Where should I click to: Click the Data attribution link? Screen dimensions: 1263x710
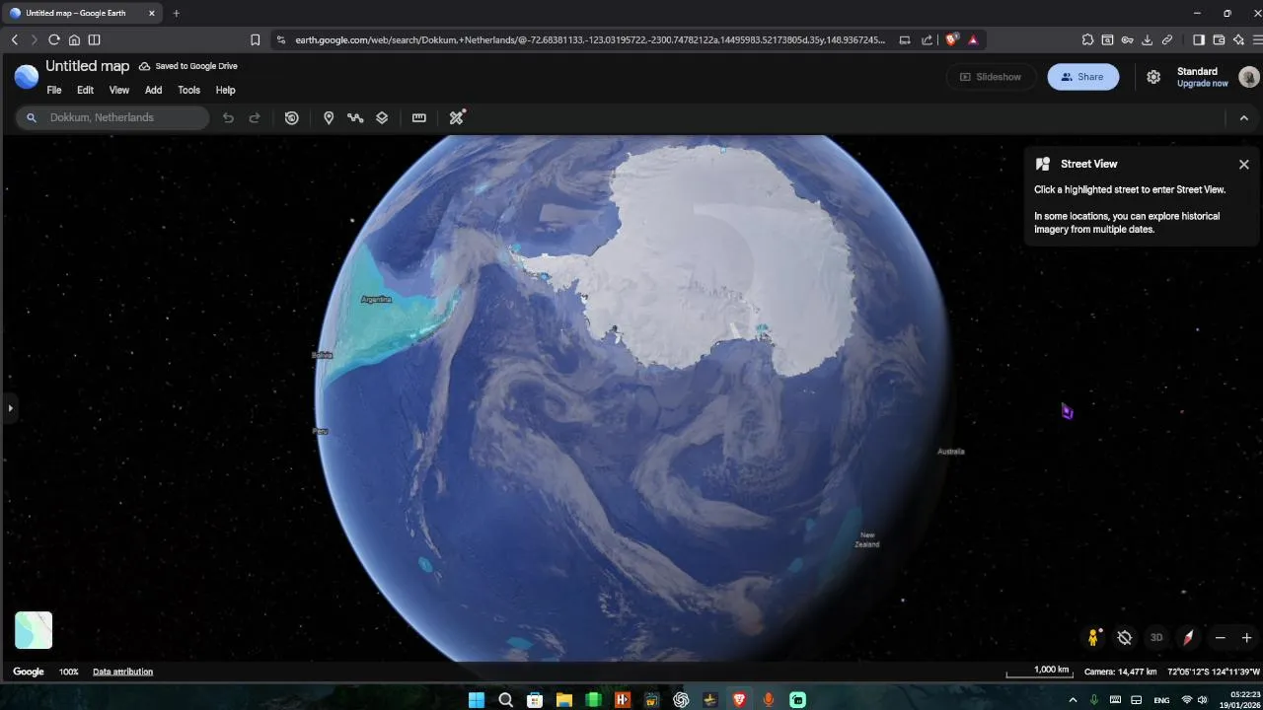(122, 672)
